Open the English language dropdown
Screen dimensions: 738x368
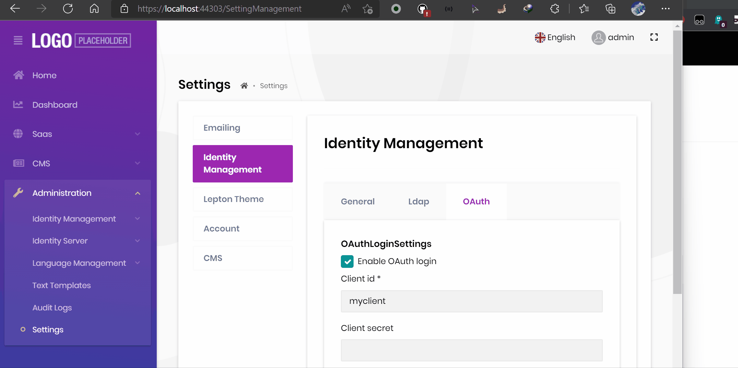tap(555, 37)
